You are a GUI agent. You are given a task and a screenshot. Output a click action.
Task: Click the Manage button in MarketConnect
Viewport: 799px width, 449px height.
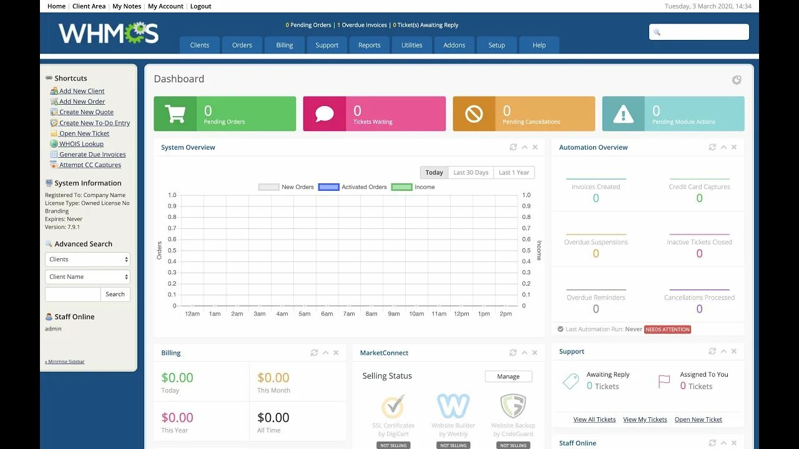tap(508, 376)
